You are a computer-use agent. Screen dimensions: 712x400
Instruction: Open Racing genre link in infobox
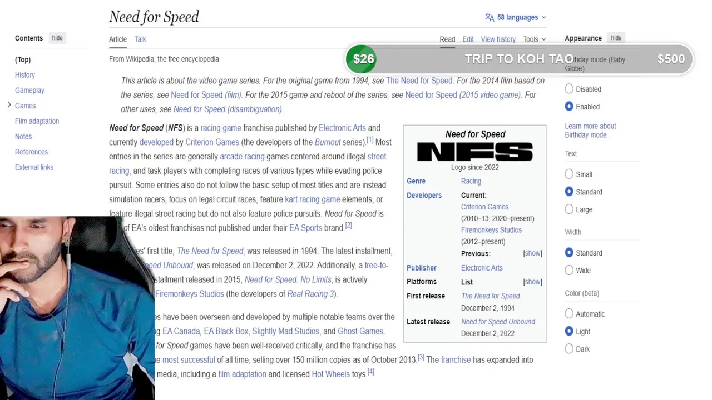(x=471, y=181)
